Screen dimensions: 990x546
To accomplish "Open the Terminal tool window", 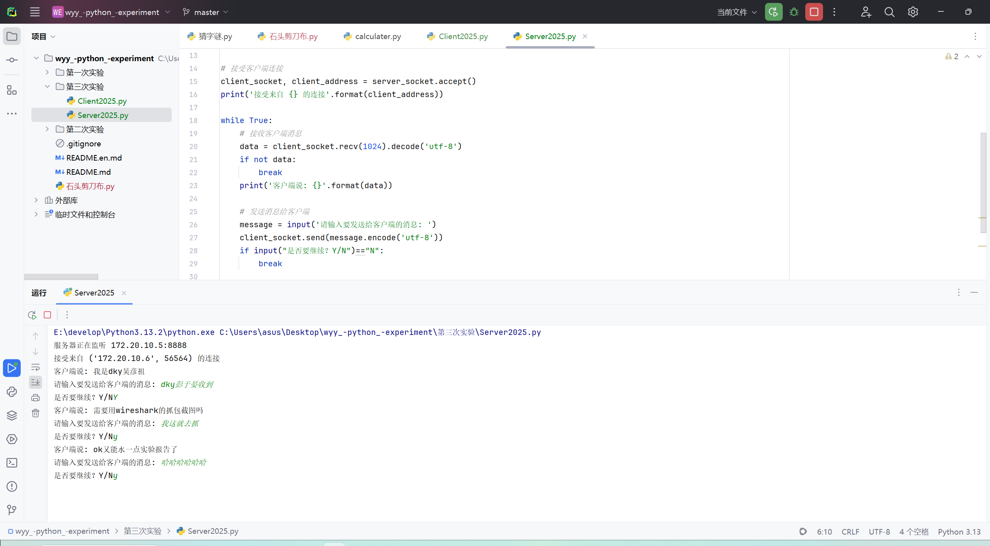I will [x=12, y=463].
